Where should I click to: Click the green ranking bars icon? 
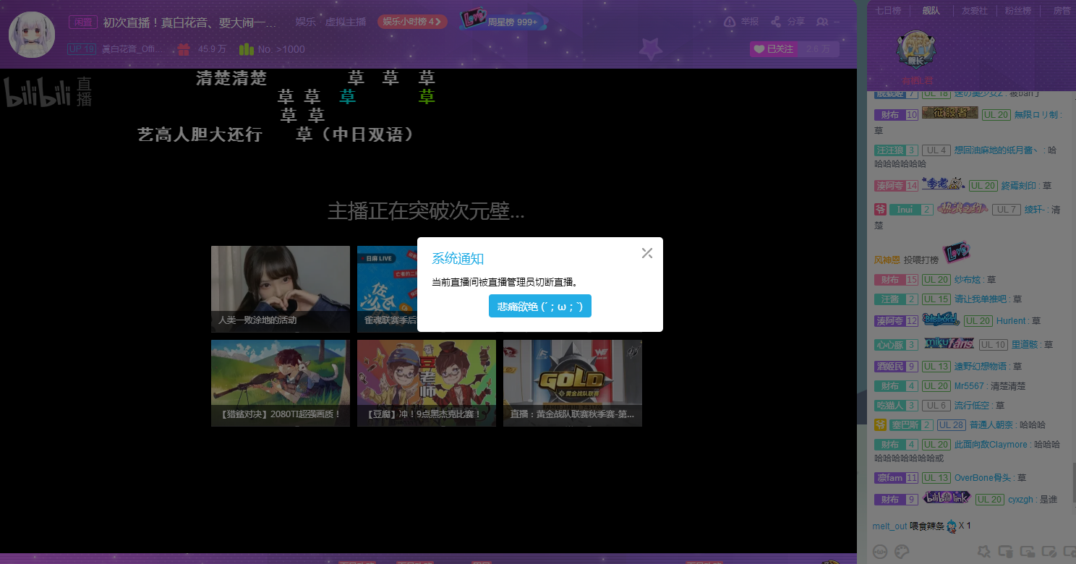pyautogui.click(x=246, y=49)
